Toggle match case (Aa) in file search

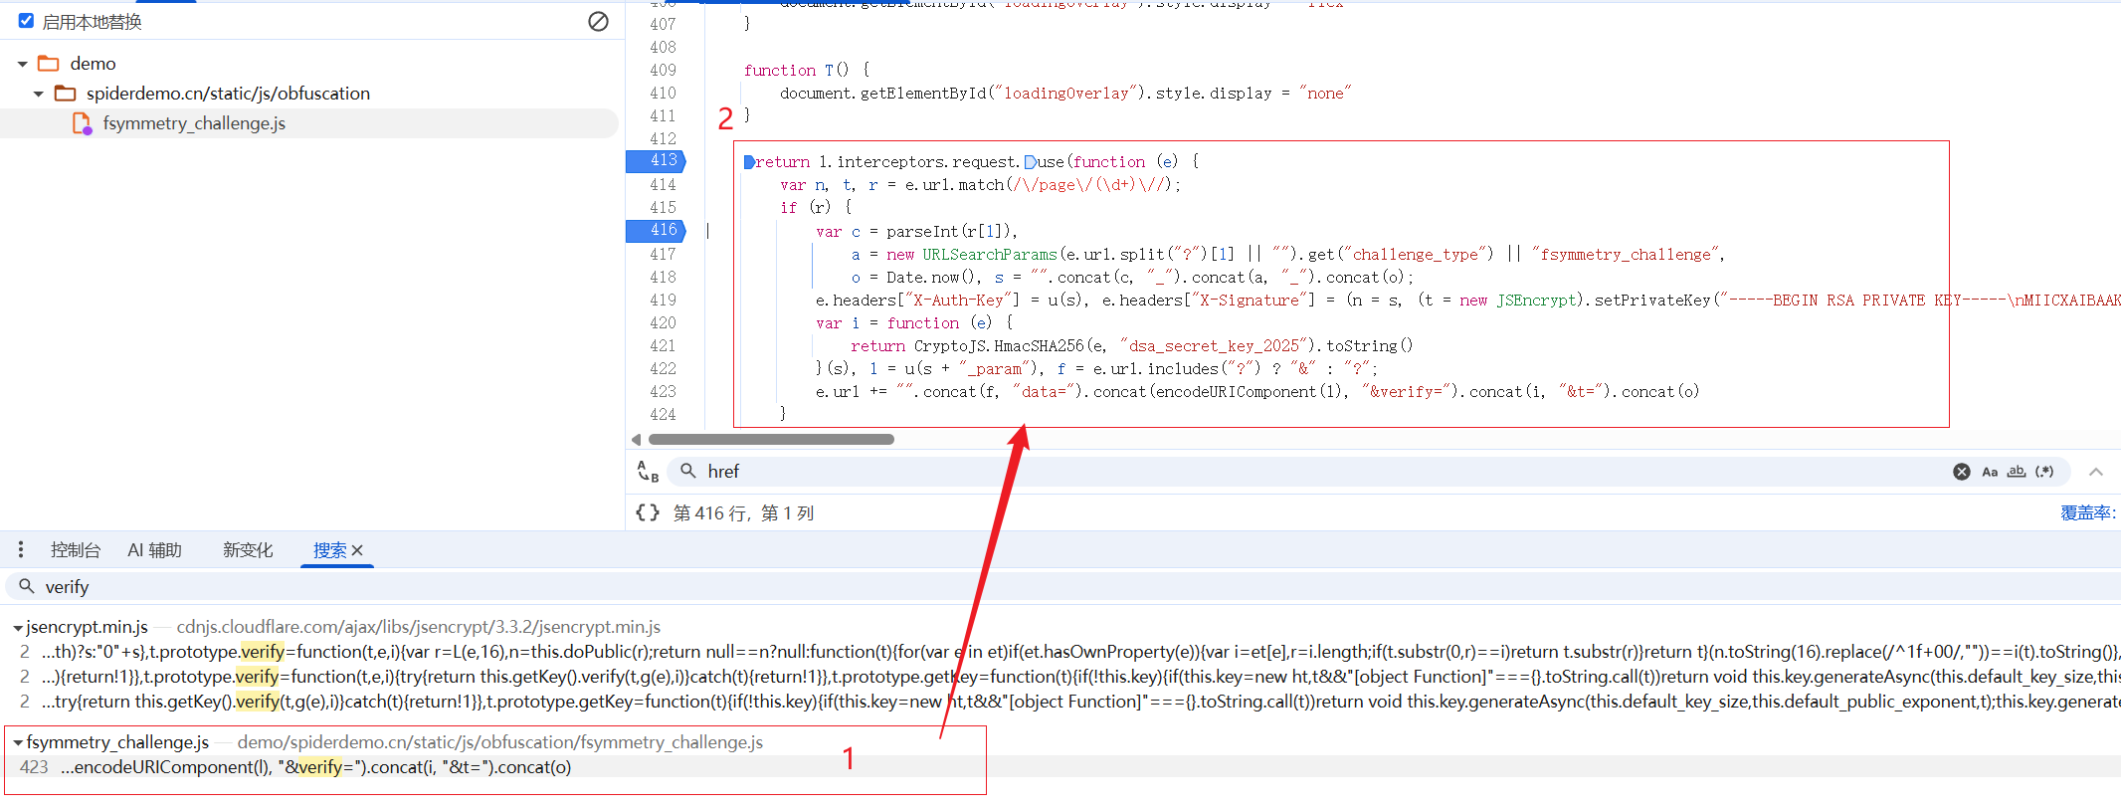tap(1989, 472)
